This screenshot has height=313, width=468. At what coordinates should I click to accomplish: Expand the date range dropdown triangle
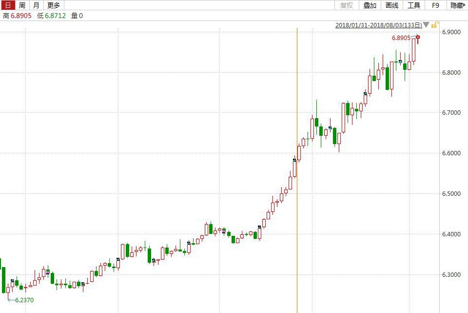pos(426,25)
